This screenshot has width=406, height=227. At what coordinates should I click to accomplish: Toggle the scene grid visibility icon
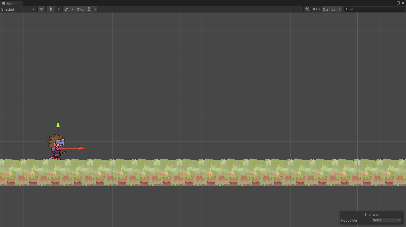coord(89,9)
